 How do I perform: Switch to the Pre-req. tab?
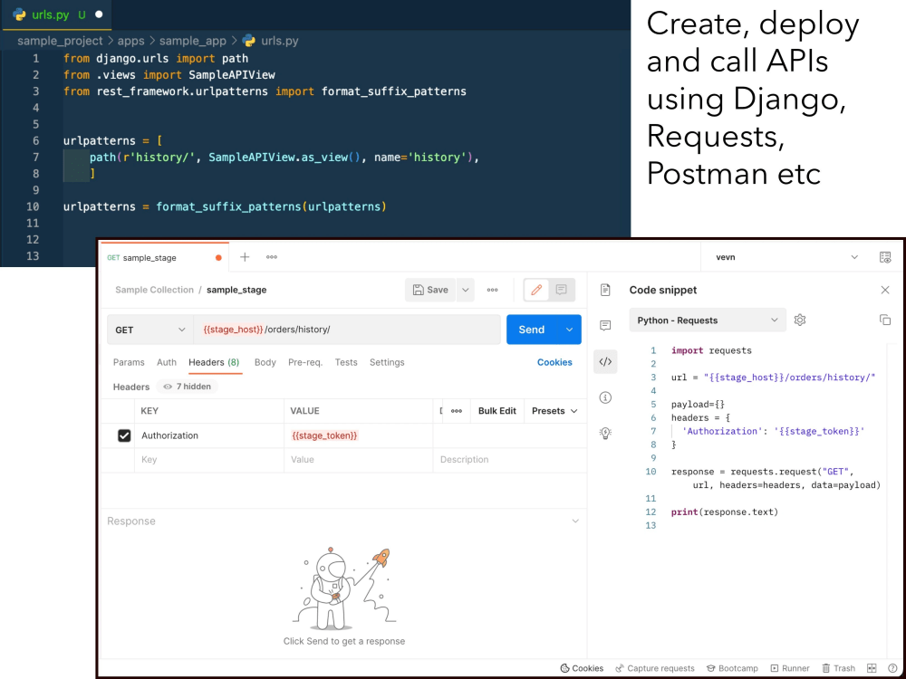coord(305,362)
